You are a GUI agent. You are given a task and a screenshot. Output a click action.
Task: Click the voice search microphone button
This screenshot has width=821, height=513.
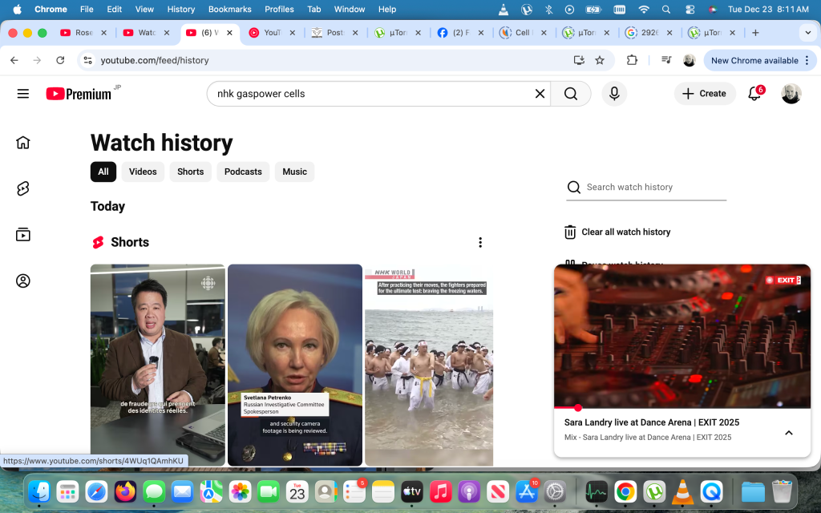coord(614,94)
